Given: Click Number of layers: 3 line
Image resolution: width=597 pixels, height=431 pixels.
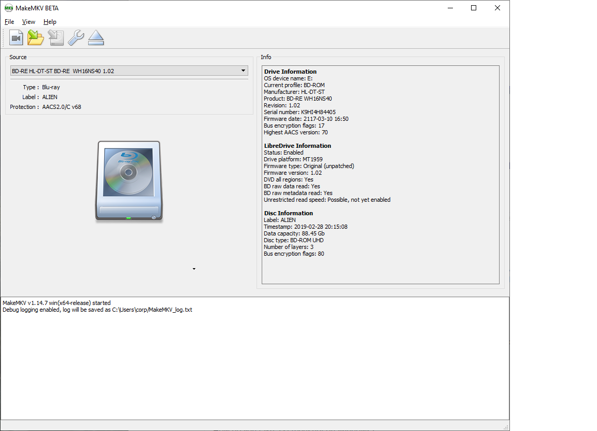Looking at the screenshot, I should click(x=289, y=247).
